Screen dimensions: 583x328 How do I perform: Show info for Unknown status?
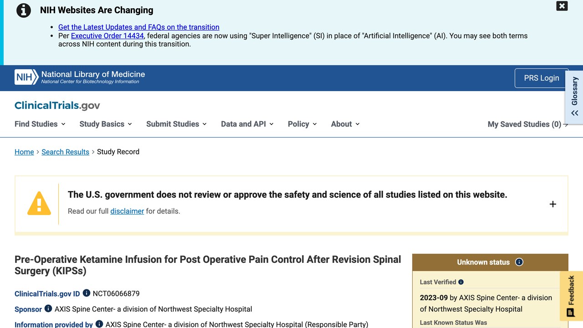click(x=519, y=262)
